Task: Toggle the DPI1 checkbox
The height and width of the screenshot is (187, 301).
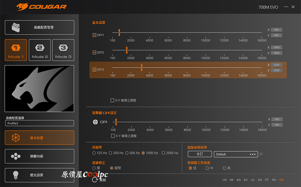Action: [x=94, y=35]
